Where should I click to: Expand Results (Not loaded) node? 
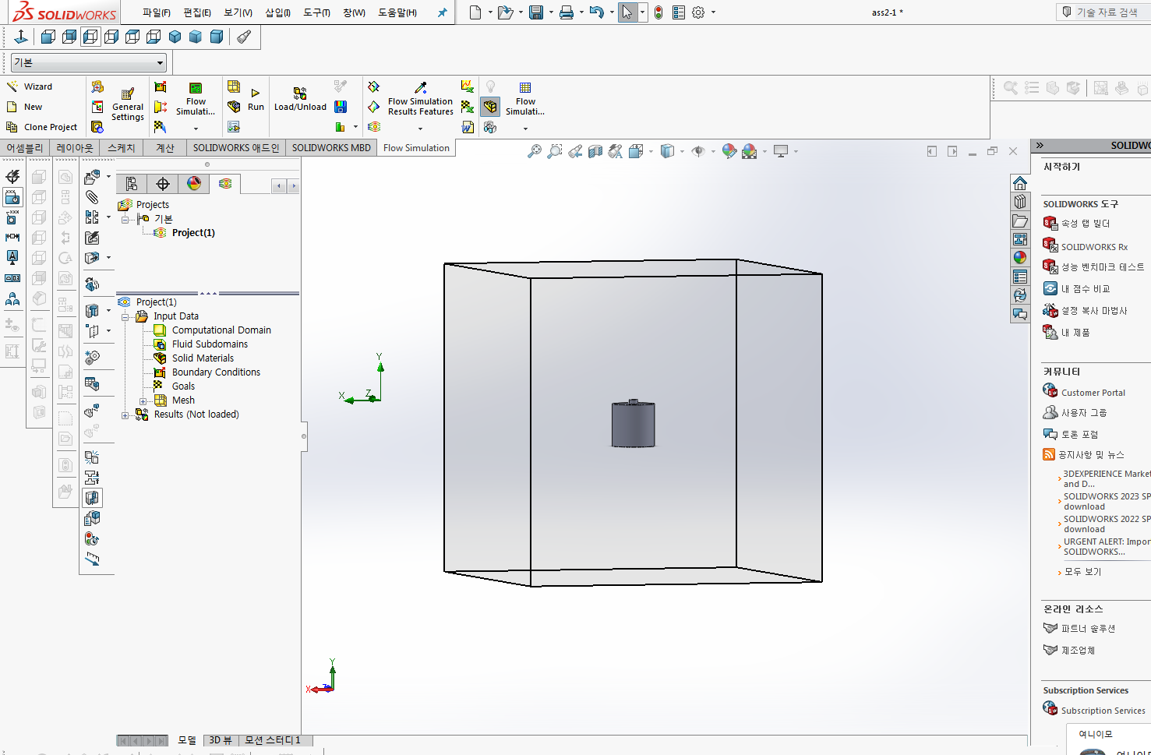(125, 415)
